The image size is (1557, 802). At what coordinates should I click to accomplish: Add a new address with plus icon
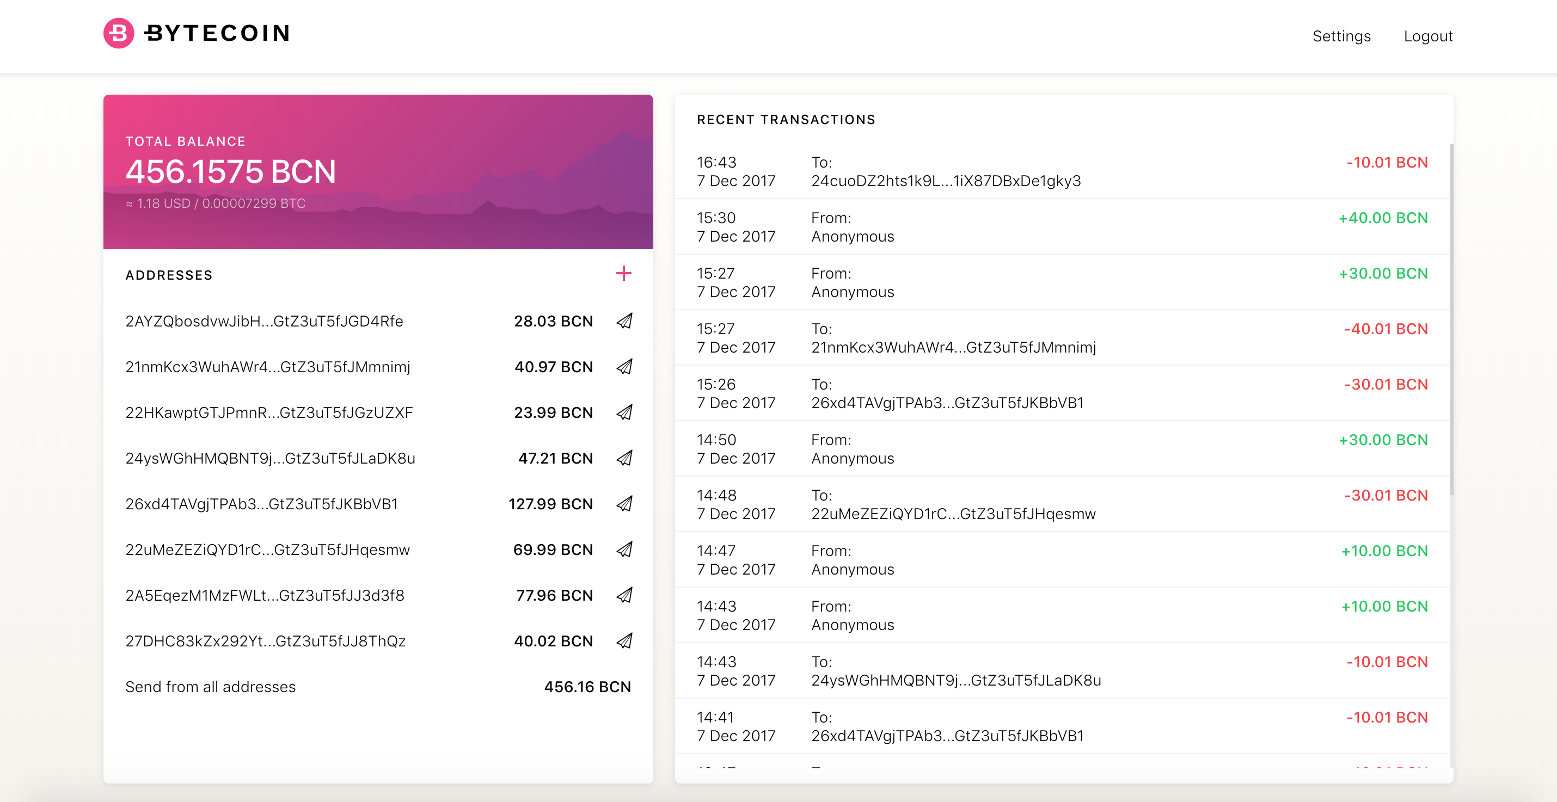point(623,274)
